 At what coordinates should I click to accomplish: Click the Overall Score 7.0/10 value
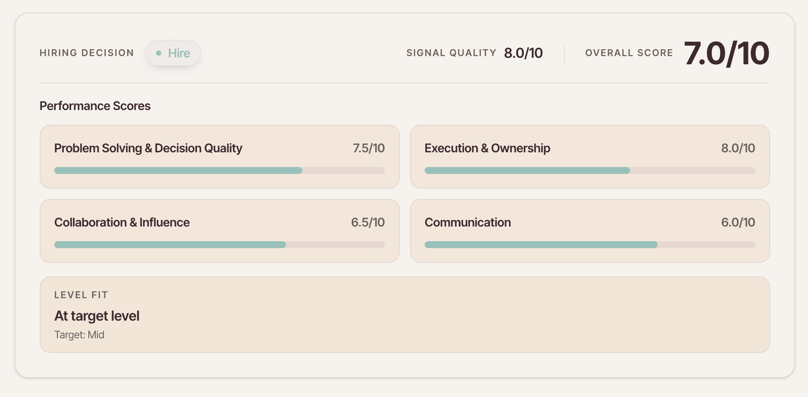click(727, 52)
